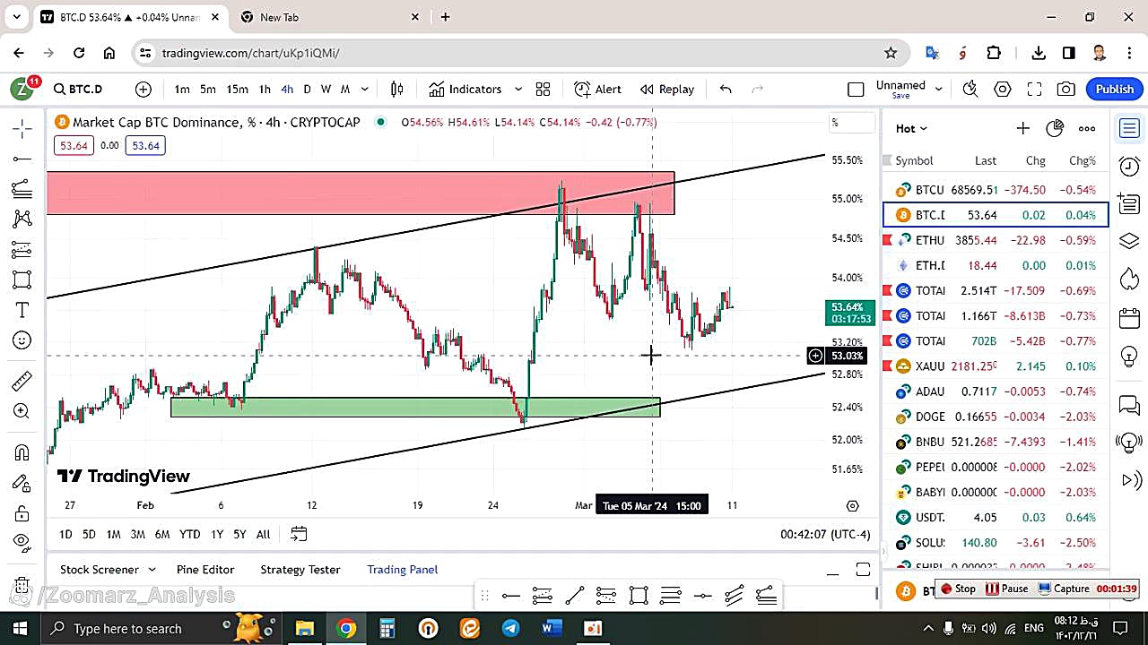This screenshot has height=645, width=1148.
Task: Open the chart type candles selector
Action: (x=397, y=89)
